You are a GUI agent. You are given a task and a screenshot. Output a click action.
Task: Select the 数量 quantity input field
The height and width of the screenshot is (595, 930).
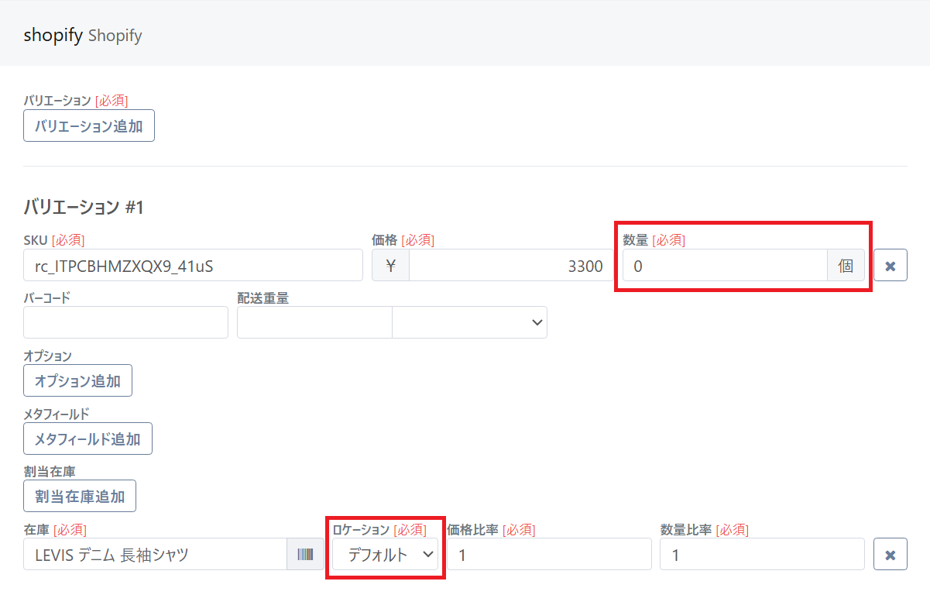click(725, 266)
